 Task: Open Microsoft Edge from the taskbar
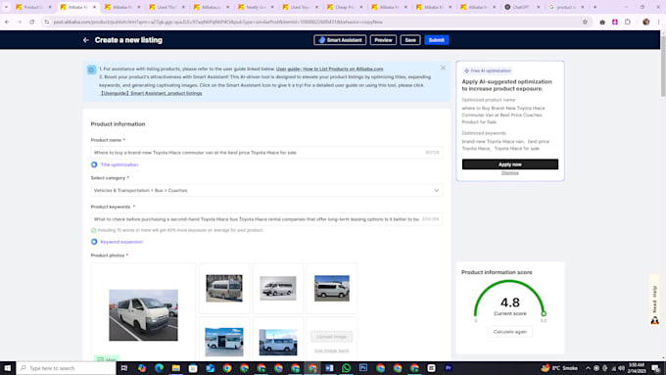click(x=159, y=368)
